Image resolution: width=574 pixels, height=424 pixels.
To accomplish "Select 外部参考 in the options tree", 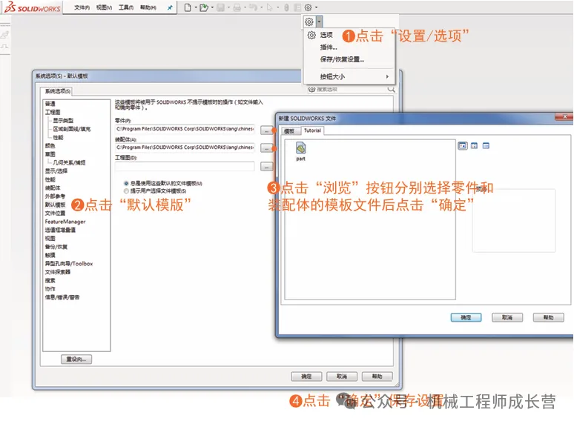I will [55, 196].
